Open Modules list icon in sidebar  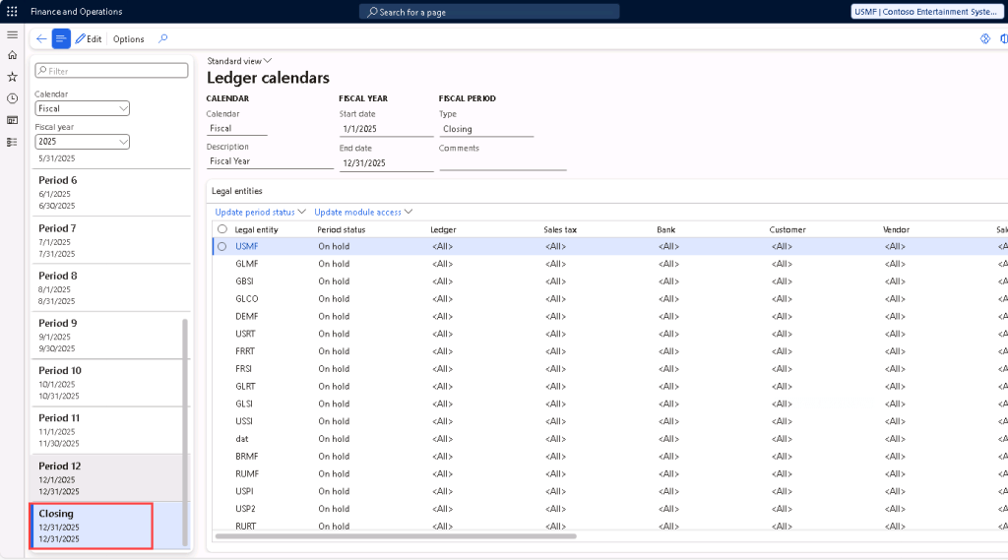pyautogui.click(x=12, y=142)
